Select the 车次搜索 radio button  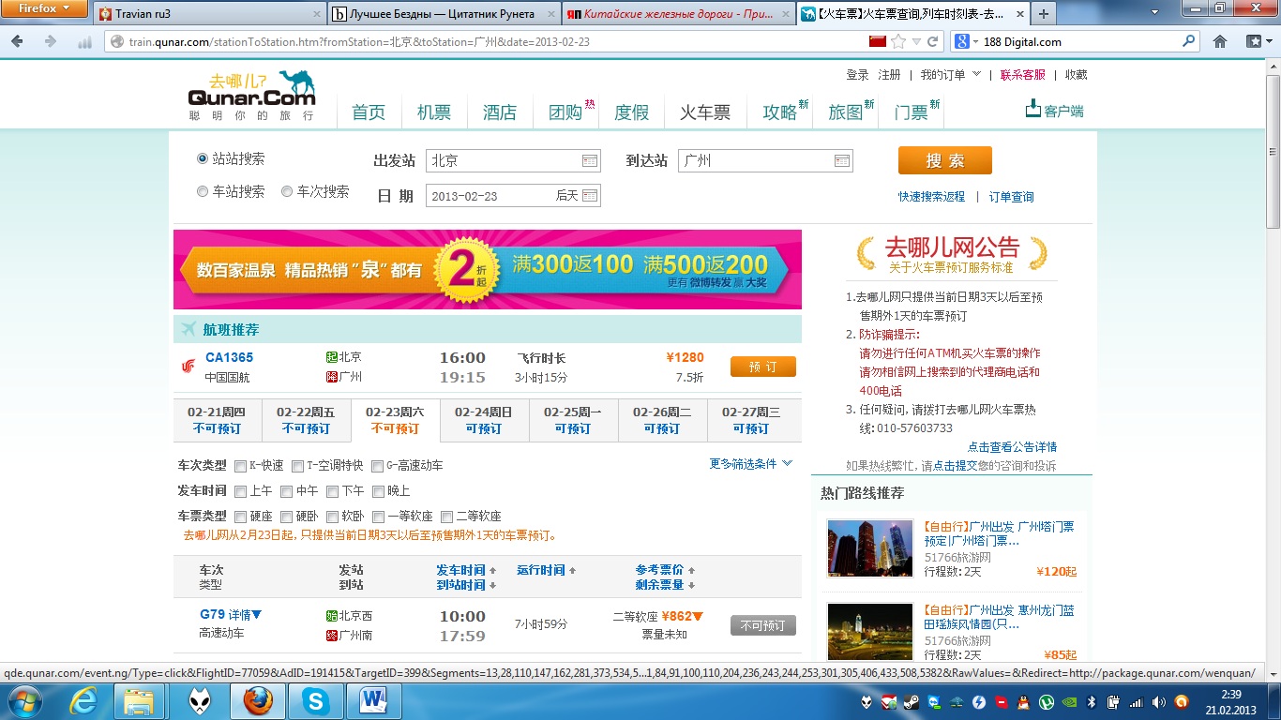coord(287,191)
